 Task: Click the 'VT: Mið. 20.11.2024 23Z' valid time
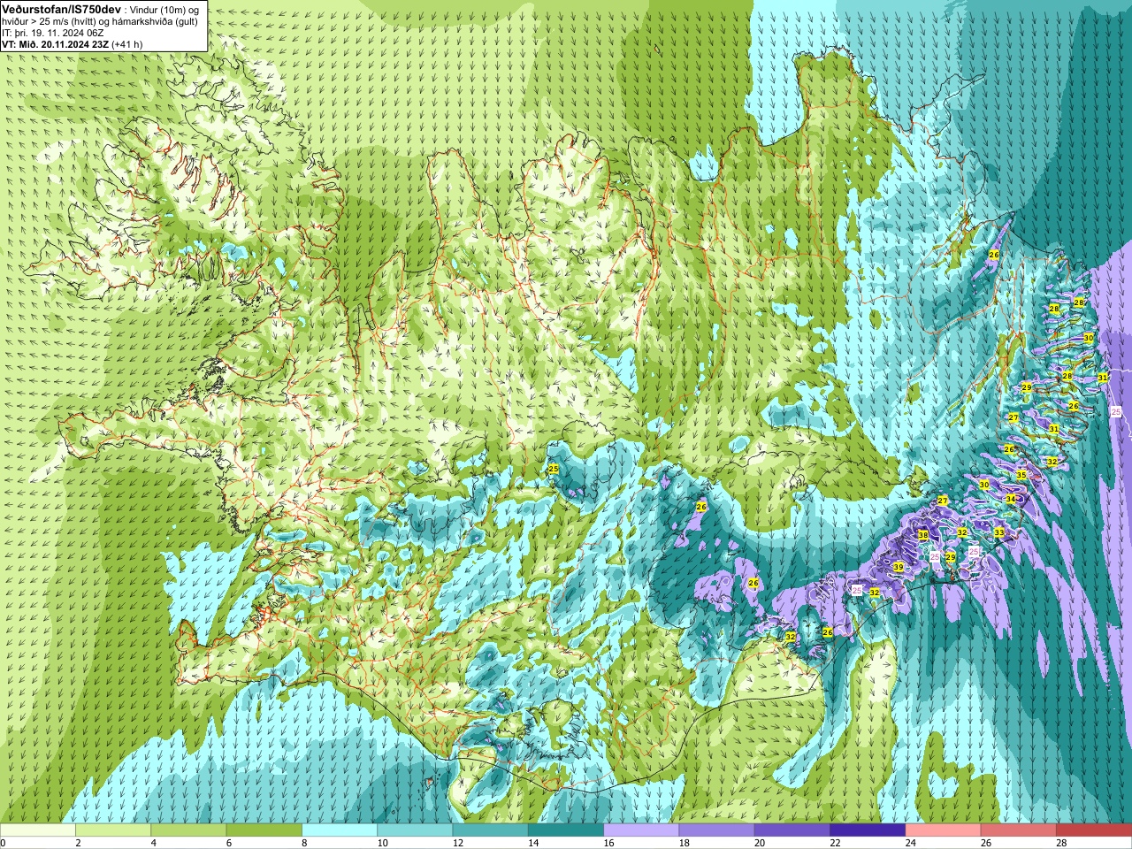(x=55, y=44)
